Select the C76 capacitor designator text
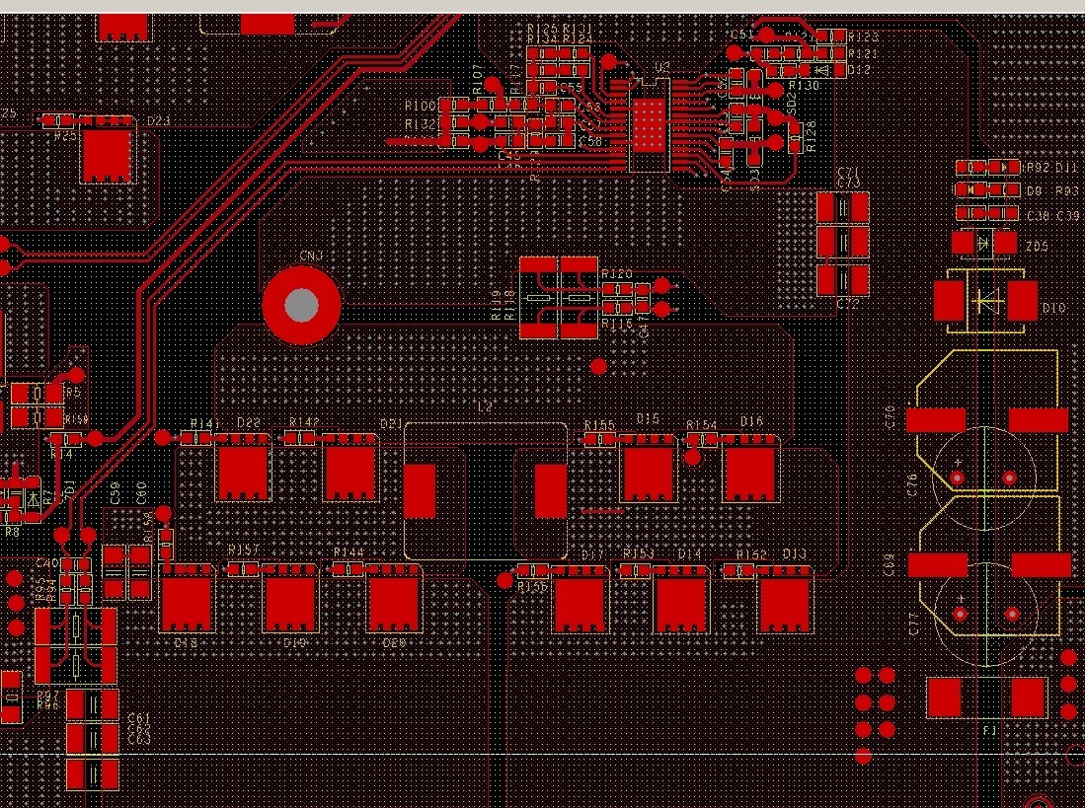Screen dimensions: 1085x808 click(x=910, y=484)
